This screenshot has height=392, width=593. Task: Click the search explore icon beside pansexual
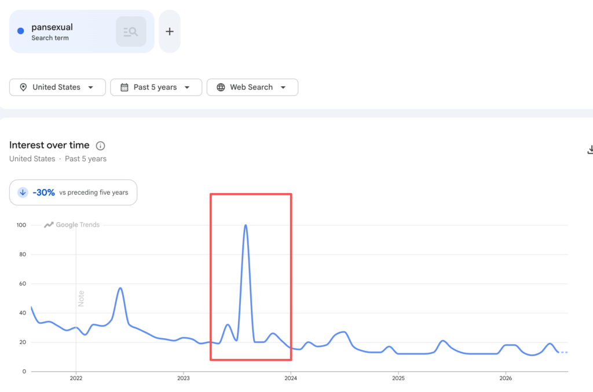(131, 31)
